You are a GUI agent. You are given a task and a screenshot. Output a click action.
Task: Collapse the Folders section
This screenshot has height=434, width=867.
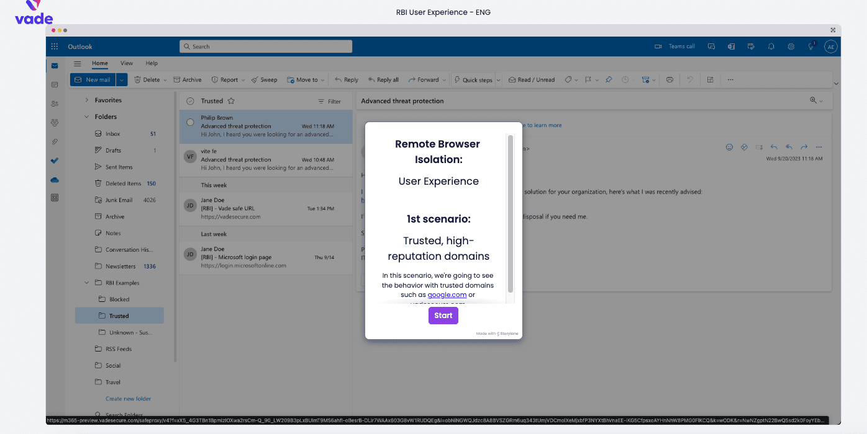(x=87, y=117)
